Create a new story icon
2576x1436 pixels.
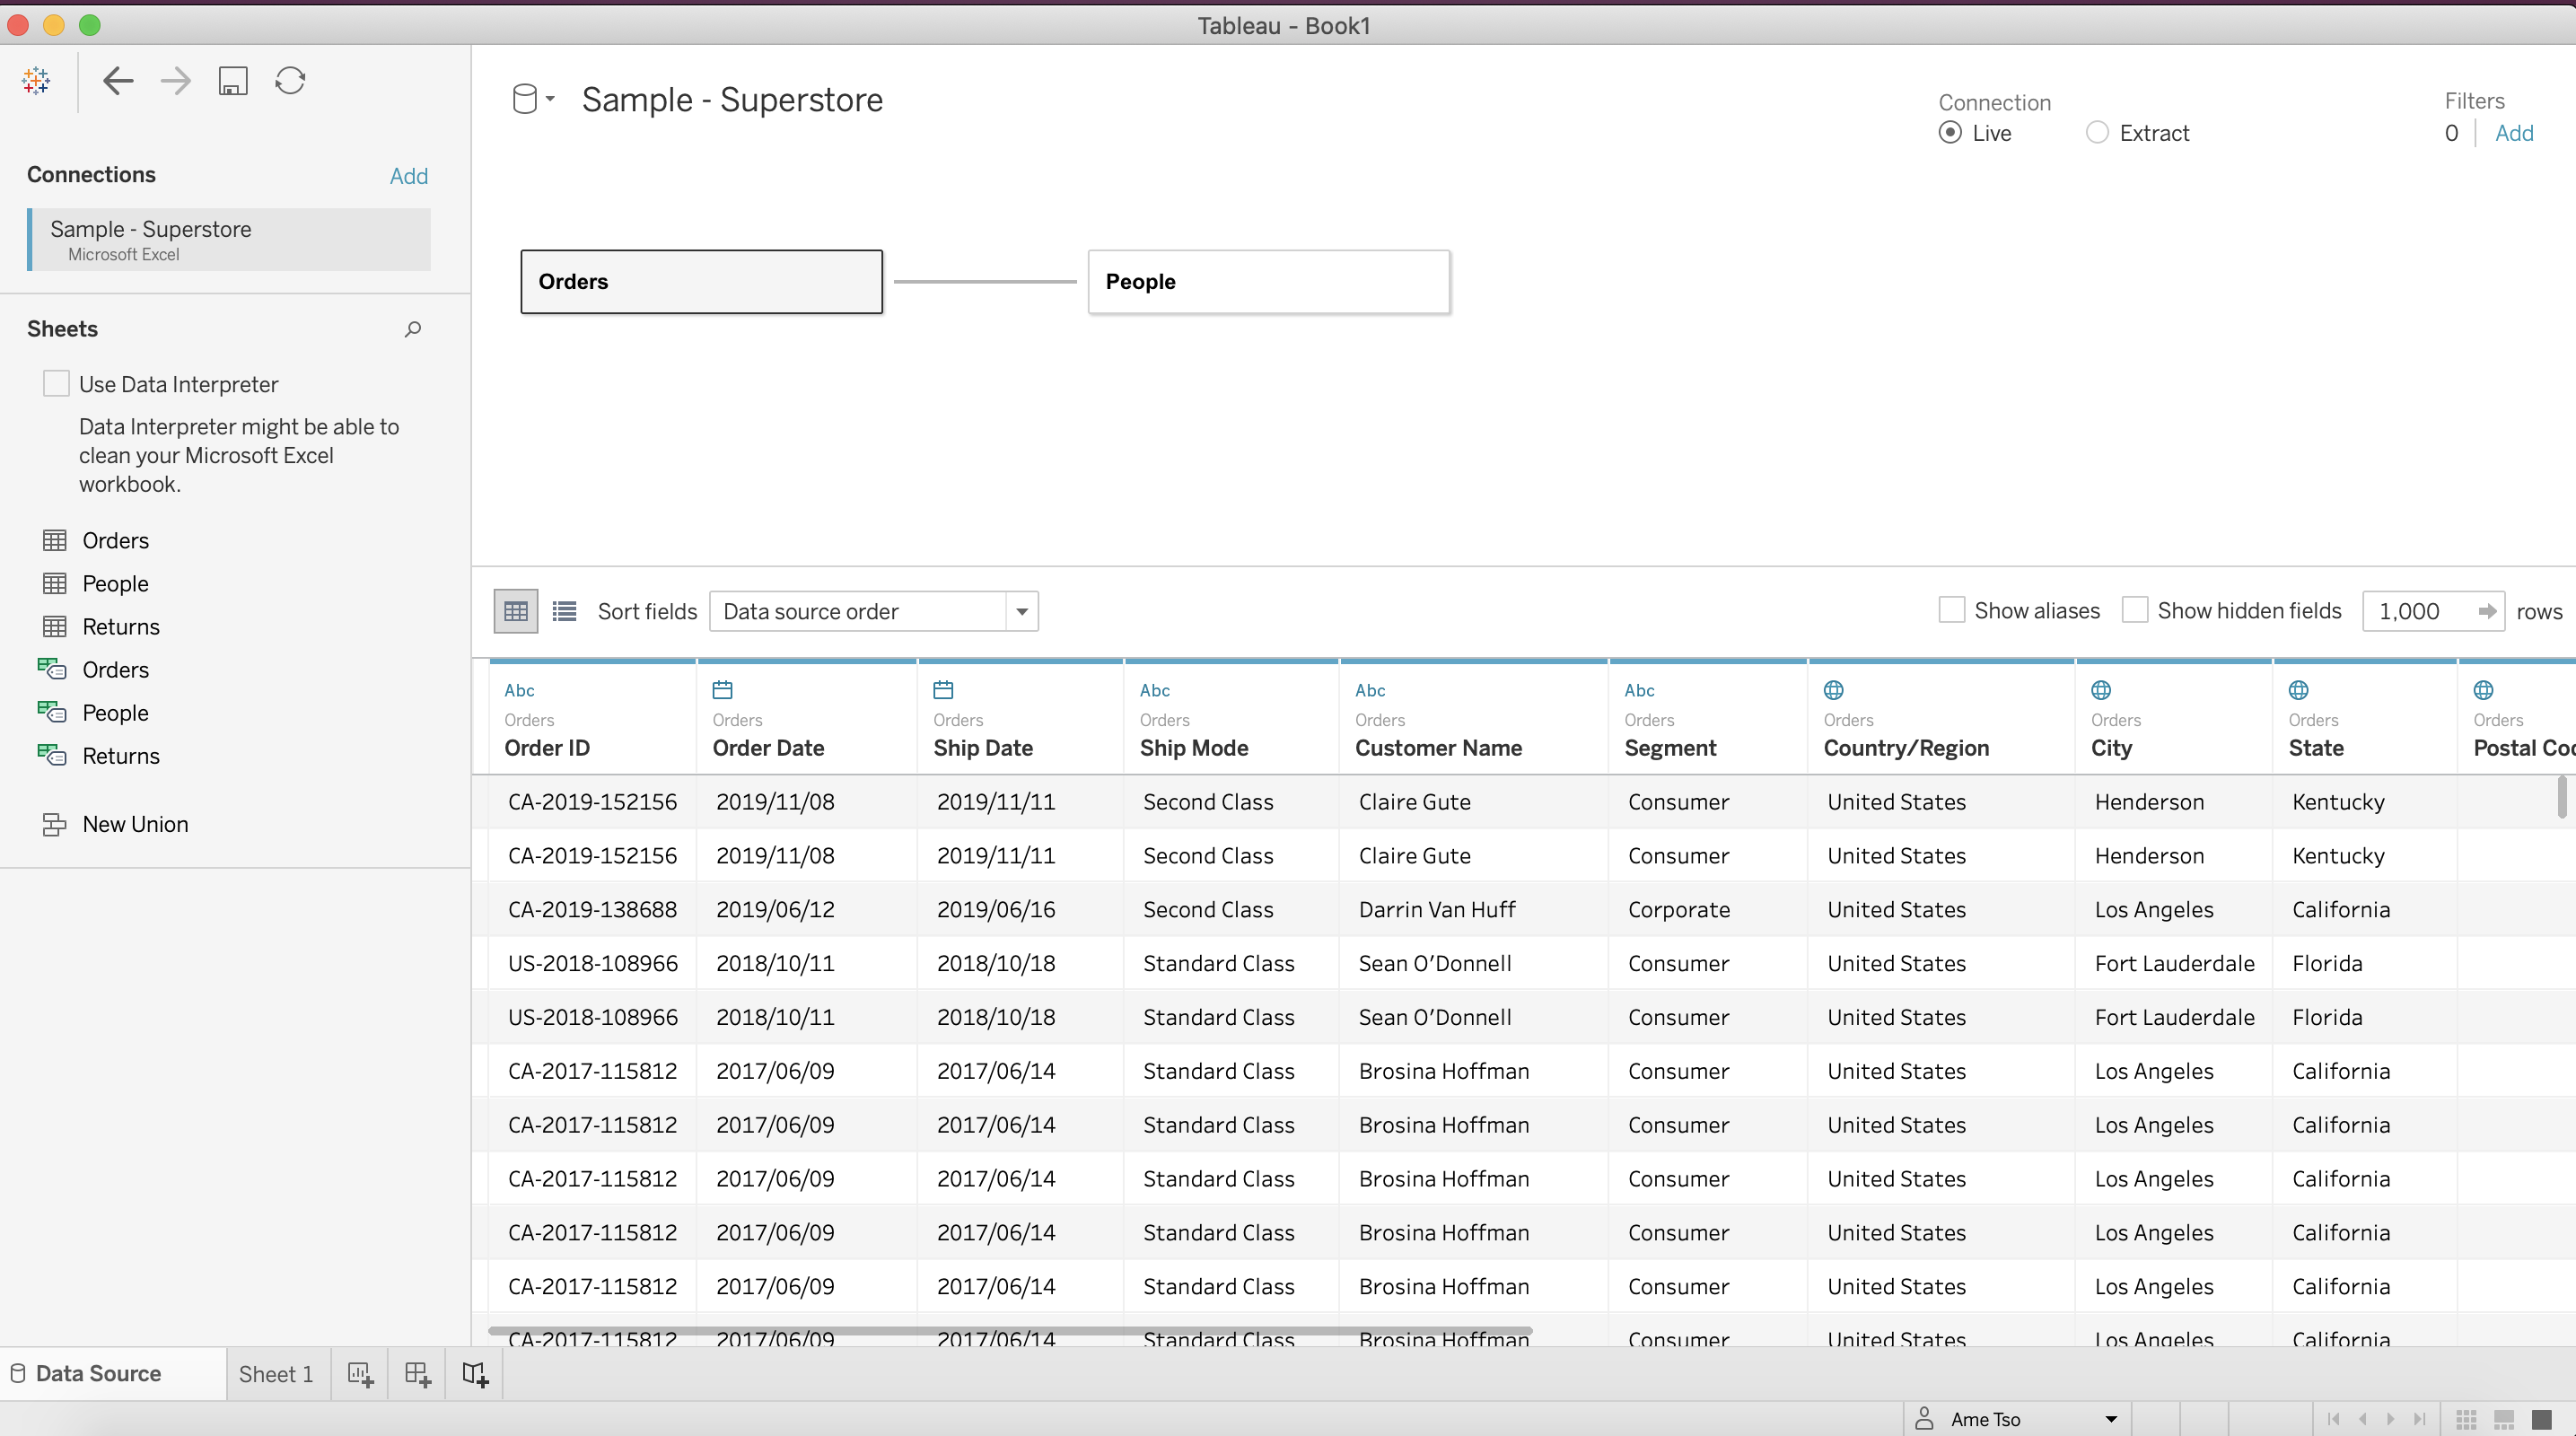click(475, 1374)
